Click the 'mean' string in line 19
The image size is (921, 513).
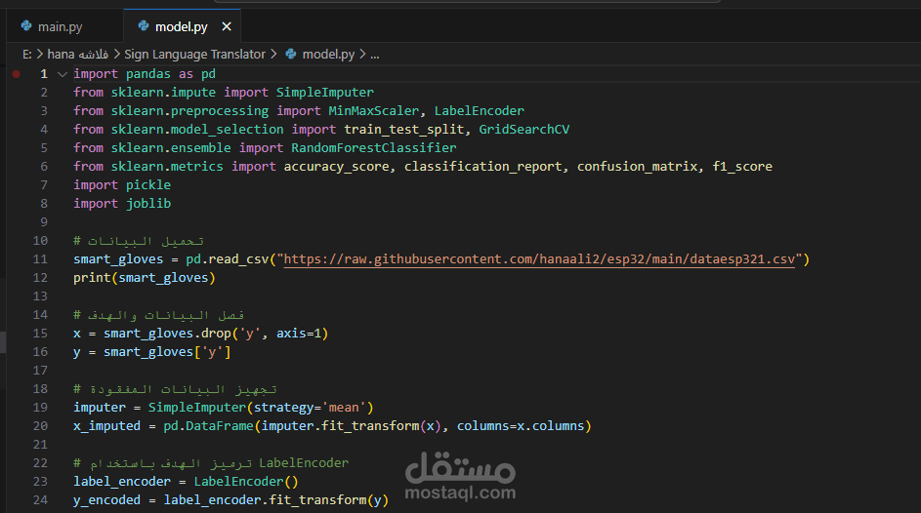coord(344,408)
